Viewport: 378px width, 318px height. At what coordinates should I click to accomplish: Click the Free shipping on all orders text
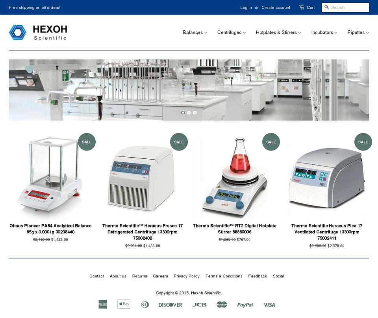(x=35, y=7)
